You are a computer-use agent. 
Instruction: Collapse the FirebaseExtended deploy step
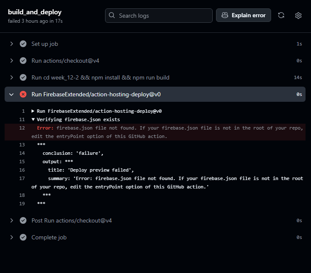[x=11, y=94]
